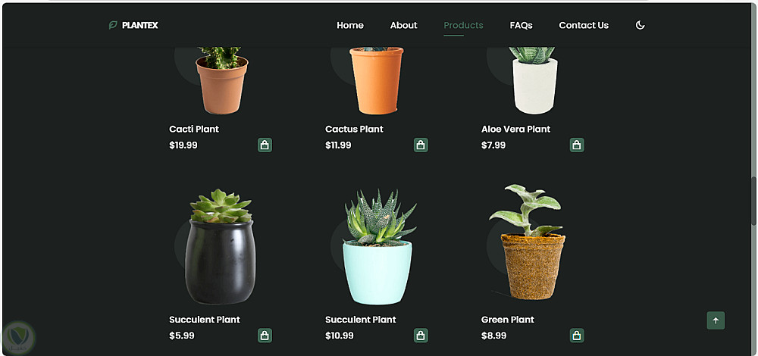Click the black pot succulent image

click(221, 247)
